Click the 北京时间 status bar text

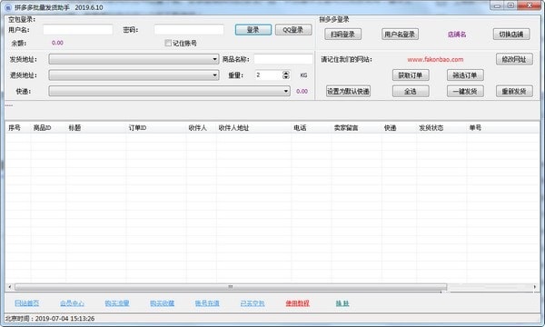(50, 318)
